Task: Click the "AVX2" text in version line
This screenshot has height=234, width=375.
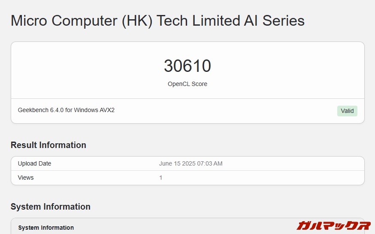Action: pyautogui.click(x=107, y=110)
